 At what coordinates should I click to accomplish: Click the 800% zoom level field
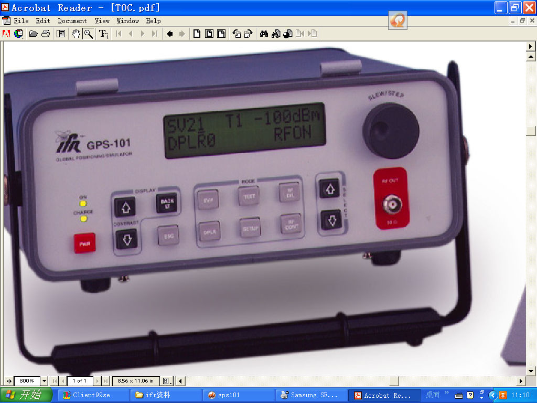coord(27,381)
